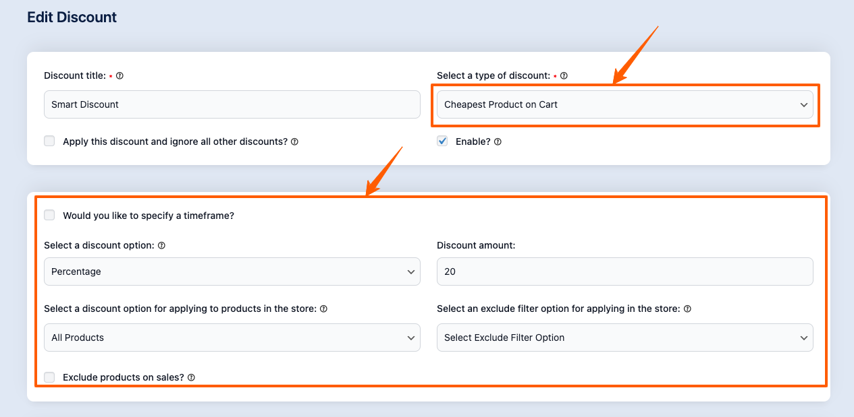Image resolution: width=854 pixels, height=417 pixels.
Task: Open info icon next to Exclude products on sales
Action: pos(191,378)
